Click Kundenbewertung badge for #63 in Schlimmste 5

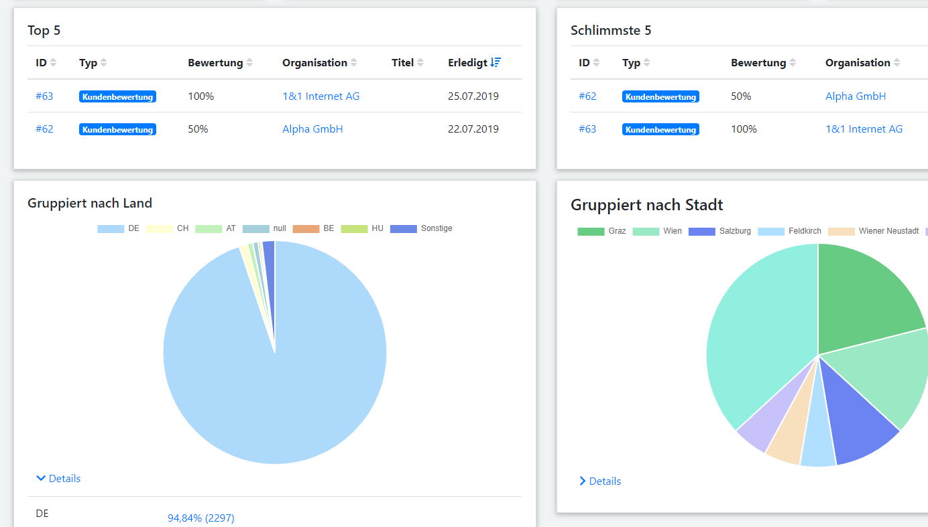coord(660,129)
